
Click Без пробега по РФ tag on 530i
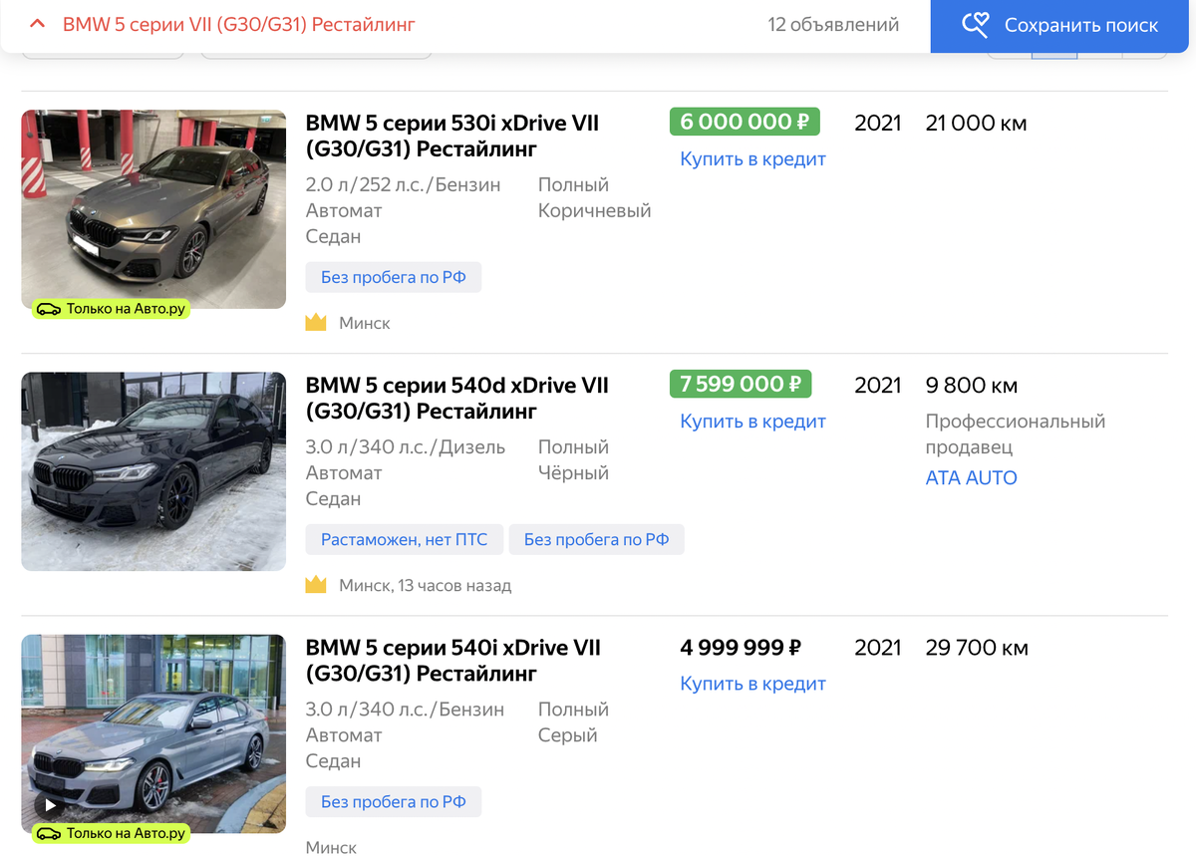point(394,277)
